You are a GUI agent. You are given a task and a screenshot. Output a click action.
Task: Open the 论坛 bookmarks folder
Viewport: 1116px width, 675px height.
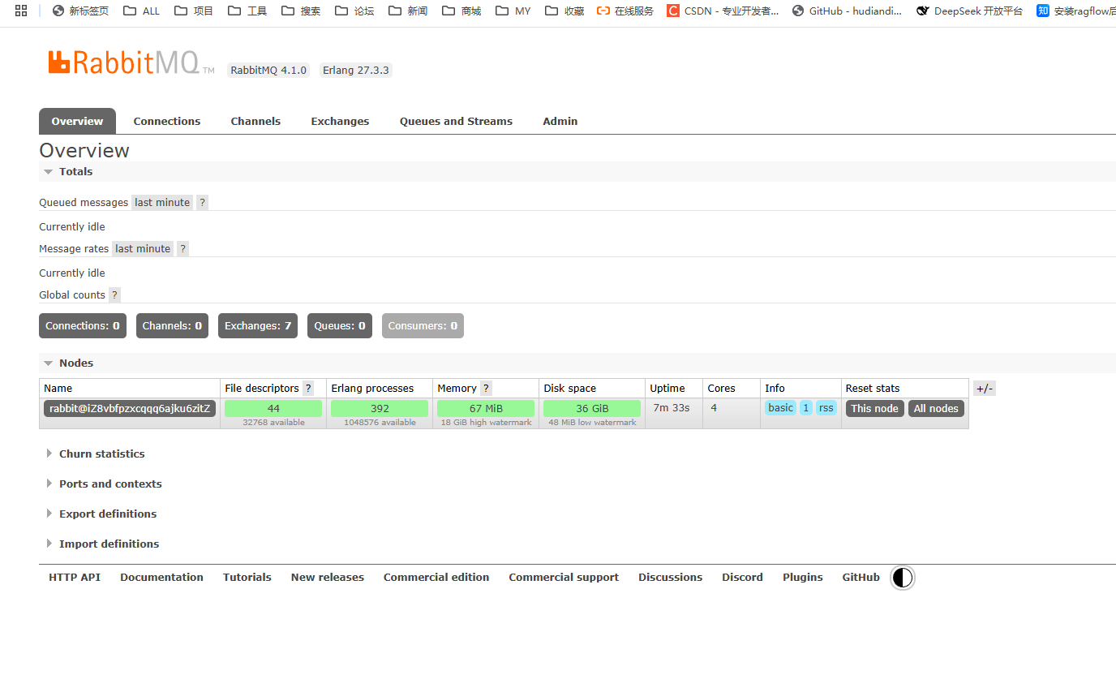tap(354, 11)
